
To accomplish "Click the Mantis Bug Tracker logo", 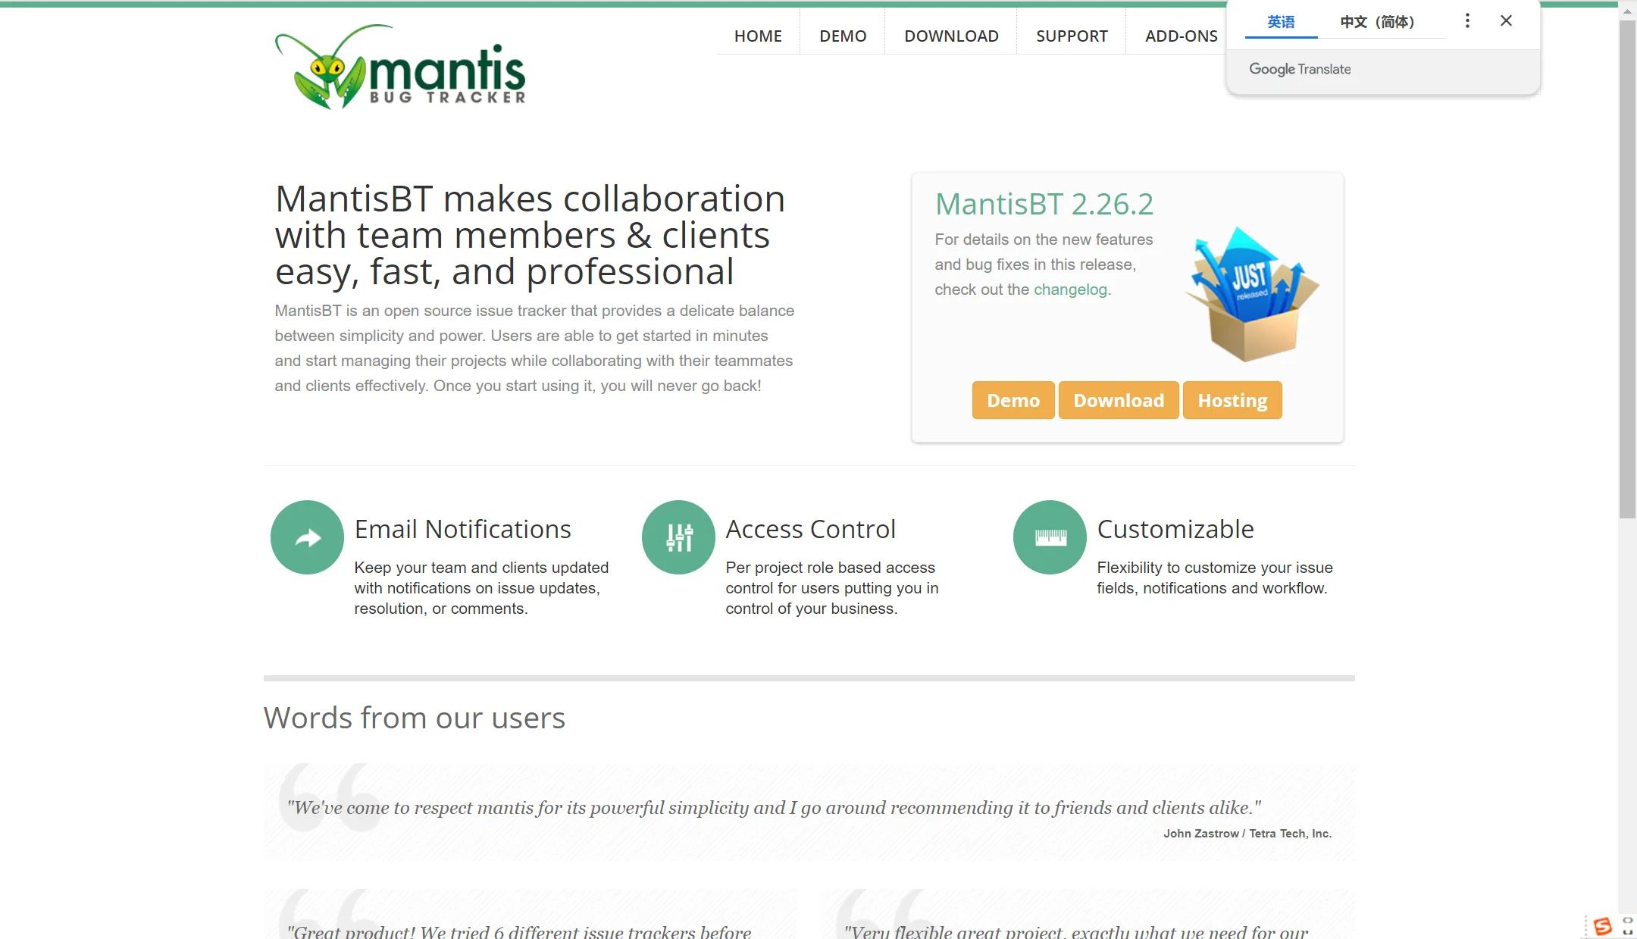I will 400,68.
